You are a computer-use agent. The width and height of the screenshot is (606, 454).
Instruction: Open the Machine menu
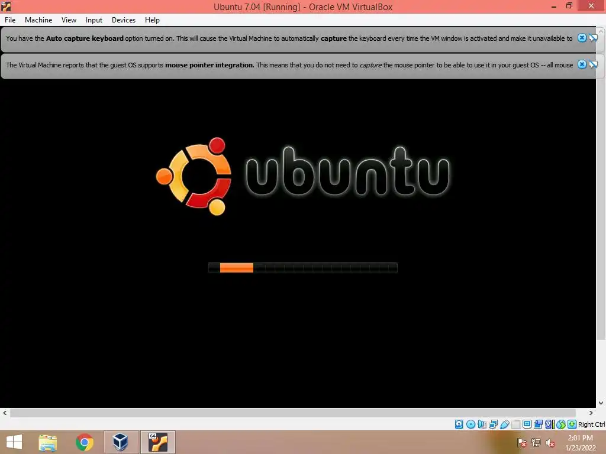point(38,20)
